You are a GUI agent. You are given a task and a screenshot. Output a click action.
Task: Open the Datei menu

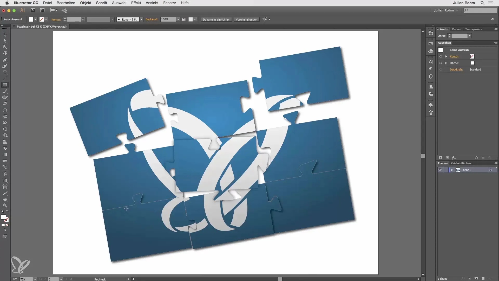coord(47,3)
